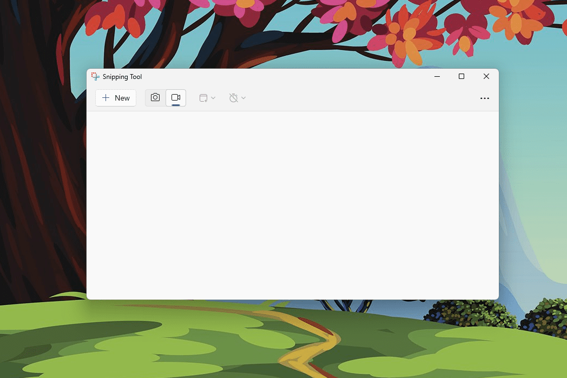Click the Snipping Tool app icon in title bar
This screenshot has width=567, height=378.
95,77
